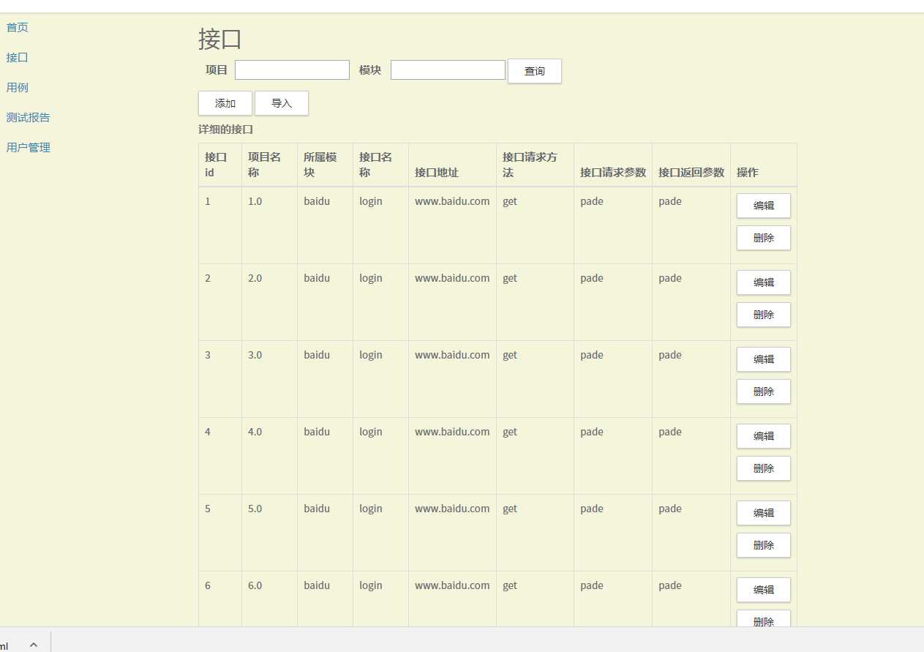Viewport: 924px width, 652px height.
Task: Expand the download bar chevron arrow
Action: pyautogui.click(x=34, y=644)
